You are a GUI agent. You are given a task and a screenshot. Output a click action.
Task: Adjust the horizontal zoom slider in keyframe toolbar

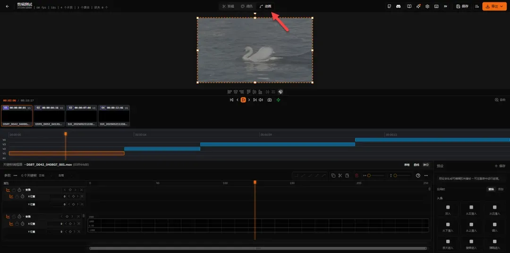tap(375, 176)
